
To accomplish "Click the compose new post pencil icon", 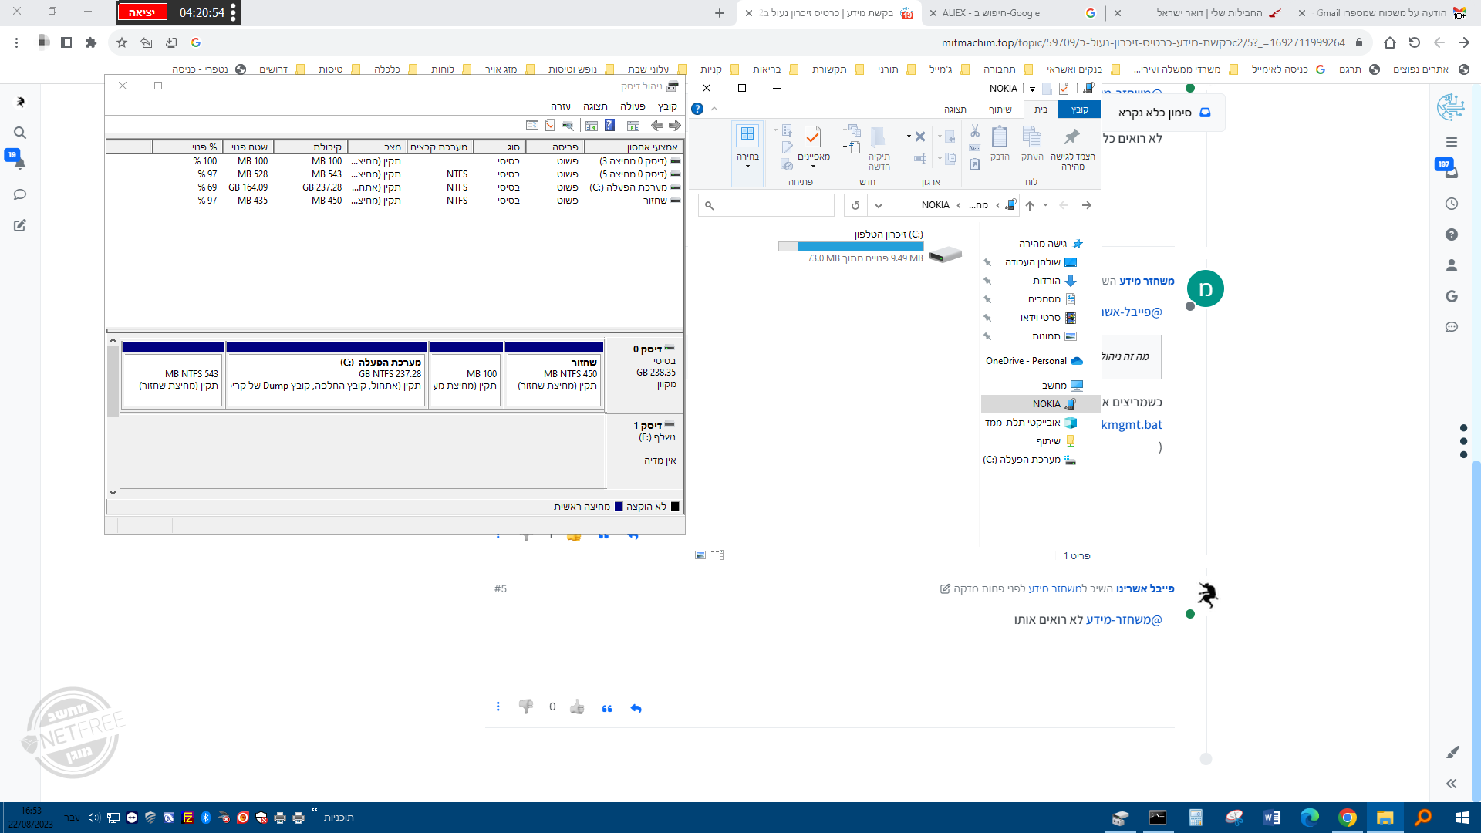I will (20, 225).
